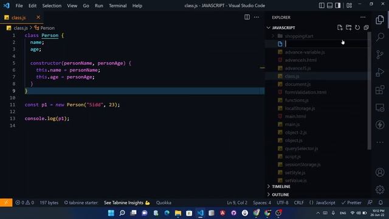Click Person in the breadcrumb
The image size is (389, 219).
tap(47, 28)
